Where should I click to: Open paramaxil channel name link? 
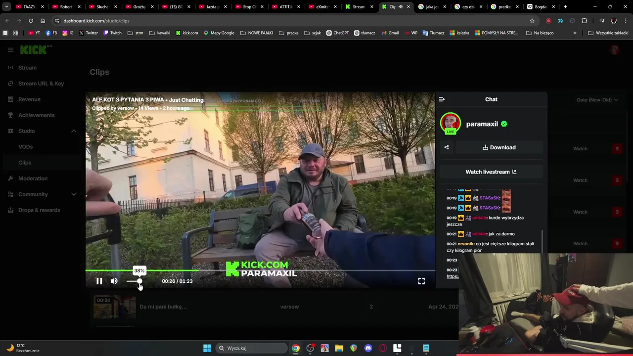[x=482, y=124]
